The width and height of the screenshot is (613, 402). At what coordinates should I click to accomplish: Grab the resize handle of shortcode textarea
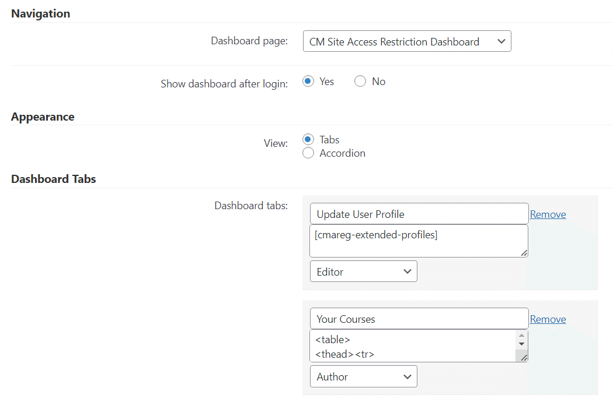click(x=524, y=253)
